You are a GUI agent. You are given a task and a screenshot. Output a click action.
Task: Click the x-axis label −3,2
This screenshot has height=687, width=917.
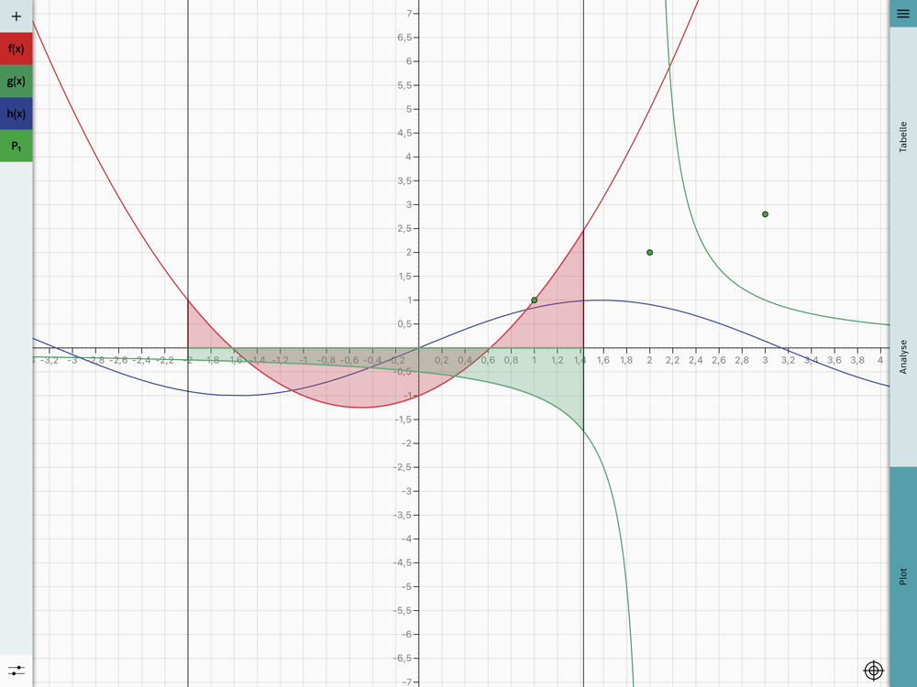[x=50, y=360]
